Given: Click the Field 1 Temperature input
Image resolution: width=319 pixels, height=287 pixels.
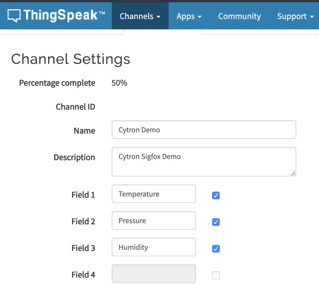Looking at the screenshot, I should click(154, 194).
